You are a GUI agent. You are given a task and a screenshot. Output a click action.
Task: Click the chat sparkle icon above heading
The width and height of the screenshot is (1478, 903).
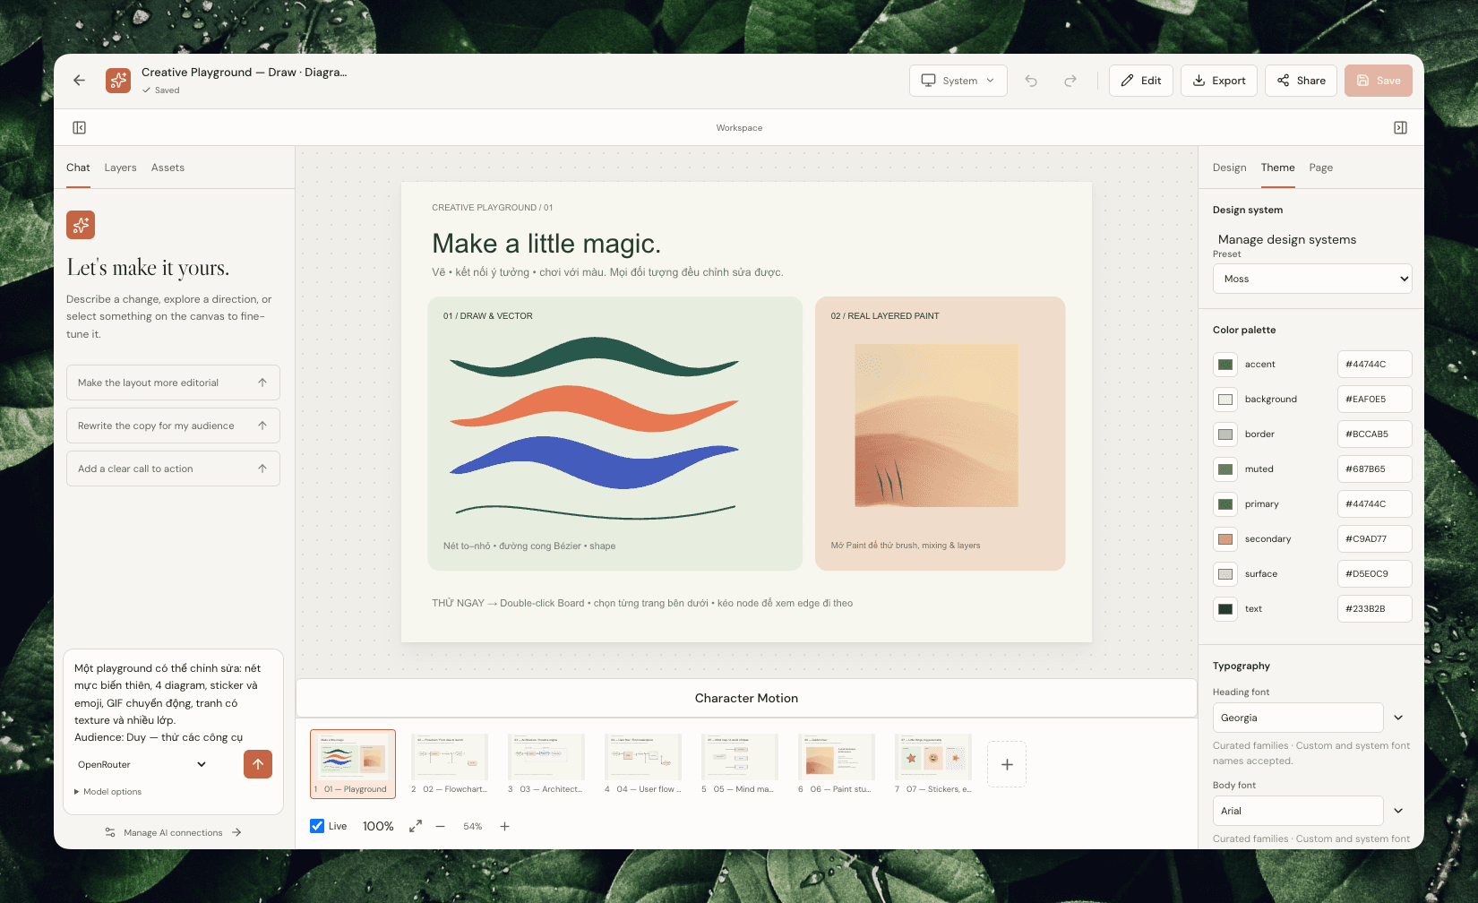81,225
